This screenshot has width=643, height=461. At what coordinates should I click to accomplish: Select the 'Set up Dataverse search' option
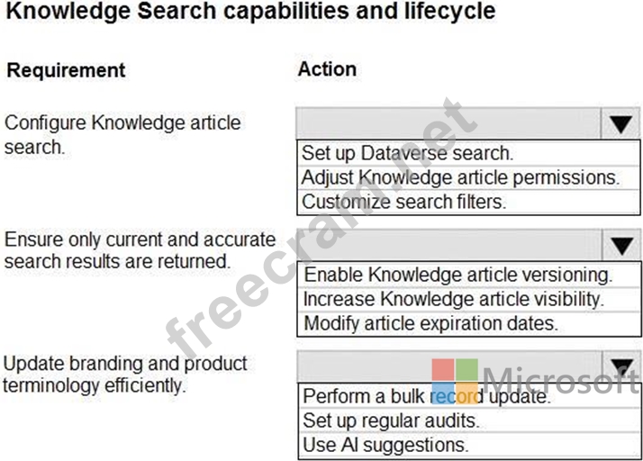(407, 153)
